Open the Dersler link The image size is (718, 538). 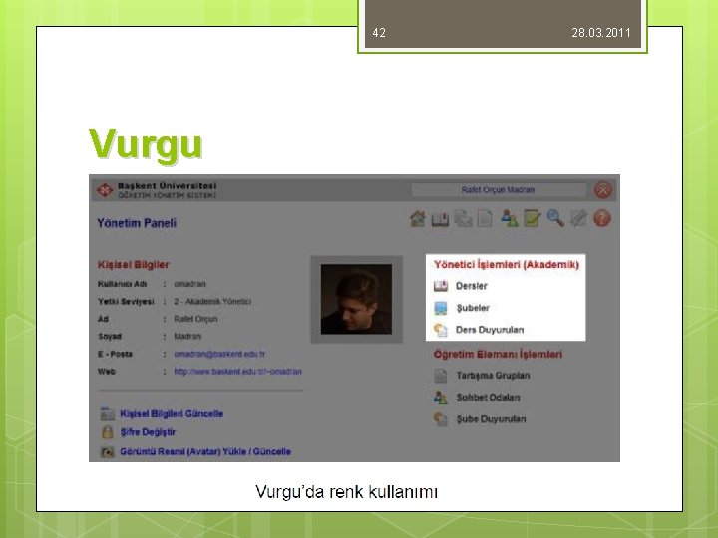tap(471, 286)
